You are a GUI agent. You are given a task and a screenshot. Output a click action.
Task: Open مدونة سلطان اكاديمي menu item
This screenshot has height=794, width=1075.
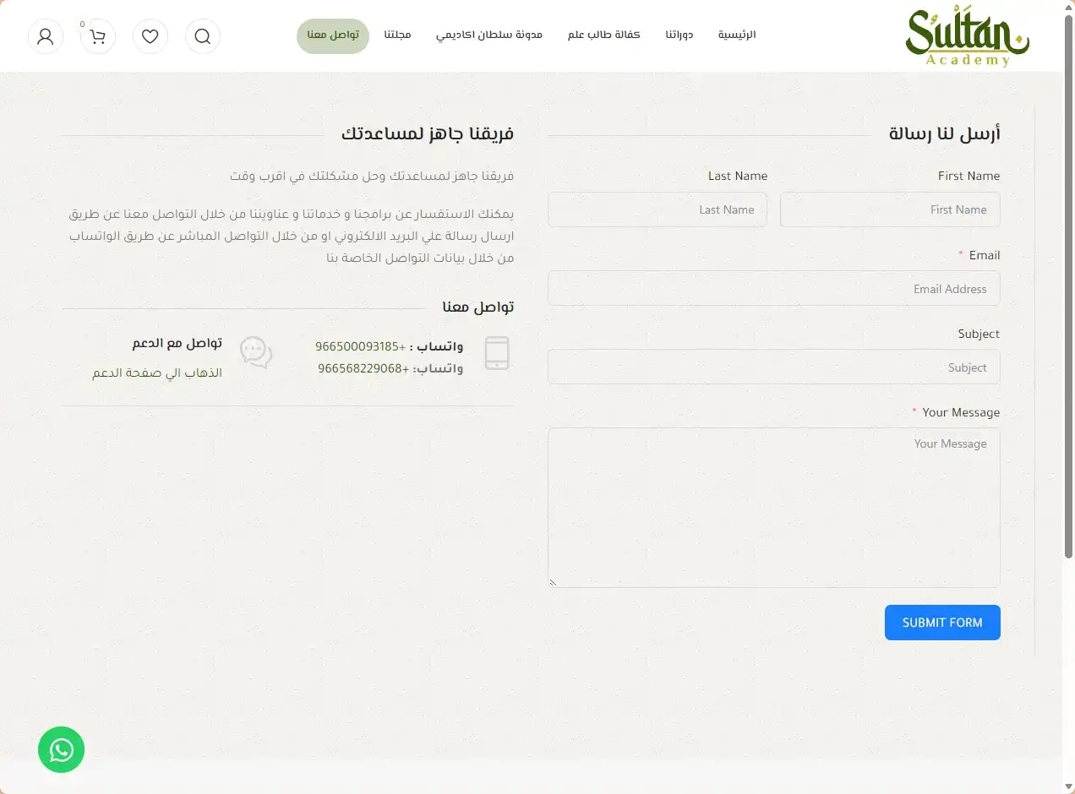click(489, 35)
